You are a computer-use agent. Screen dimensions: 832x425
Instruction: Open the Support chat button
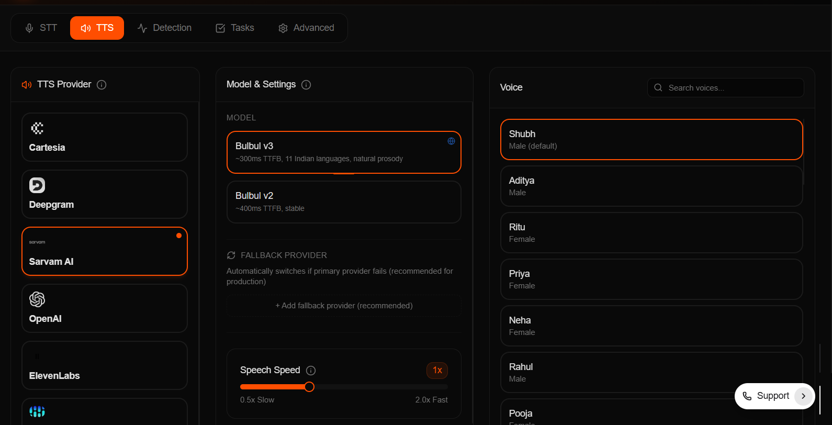pos(774,396)
